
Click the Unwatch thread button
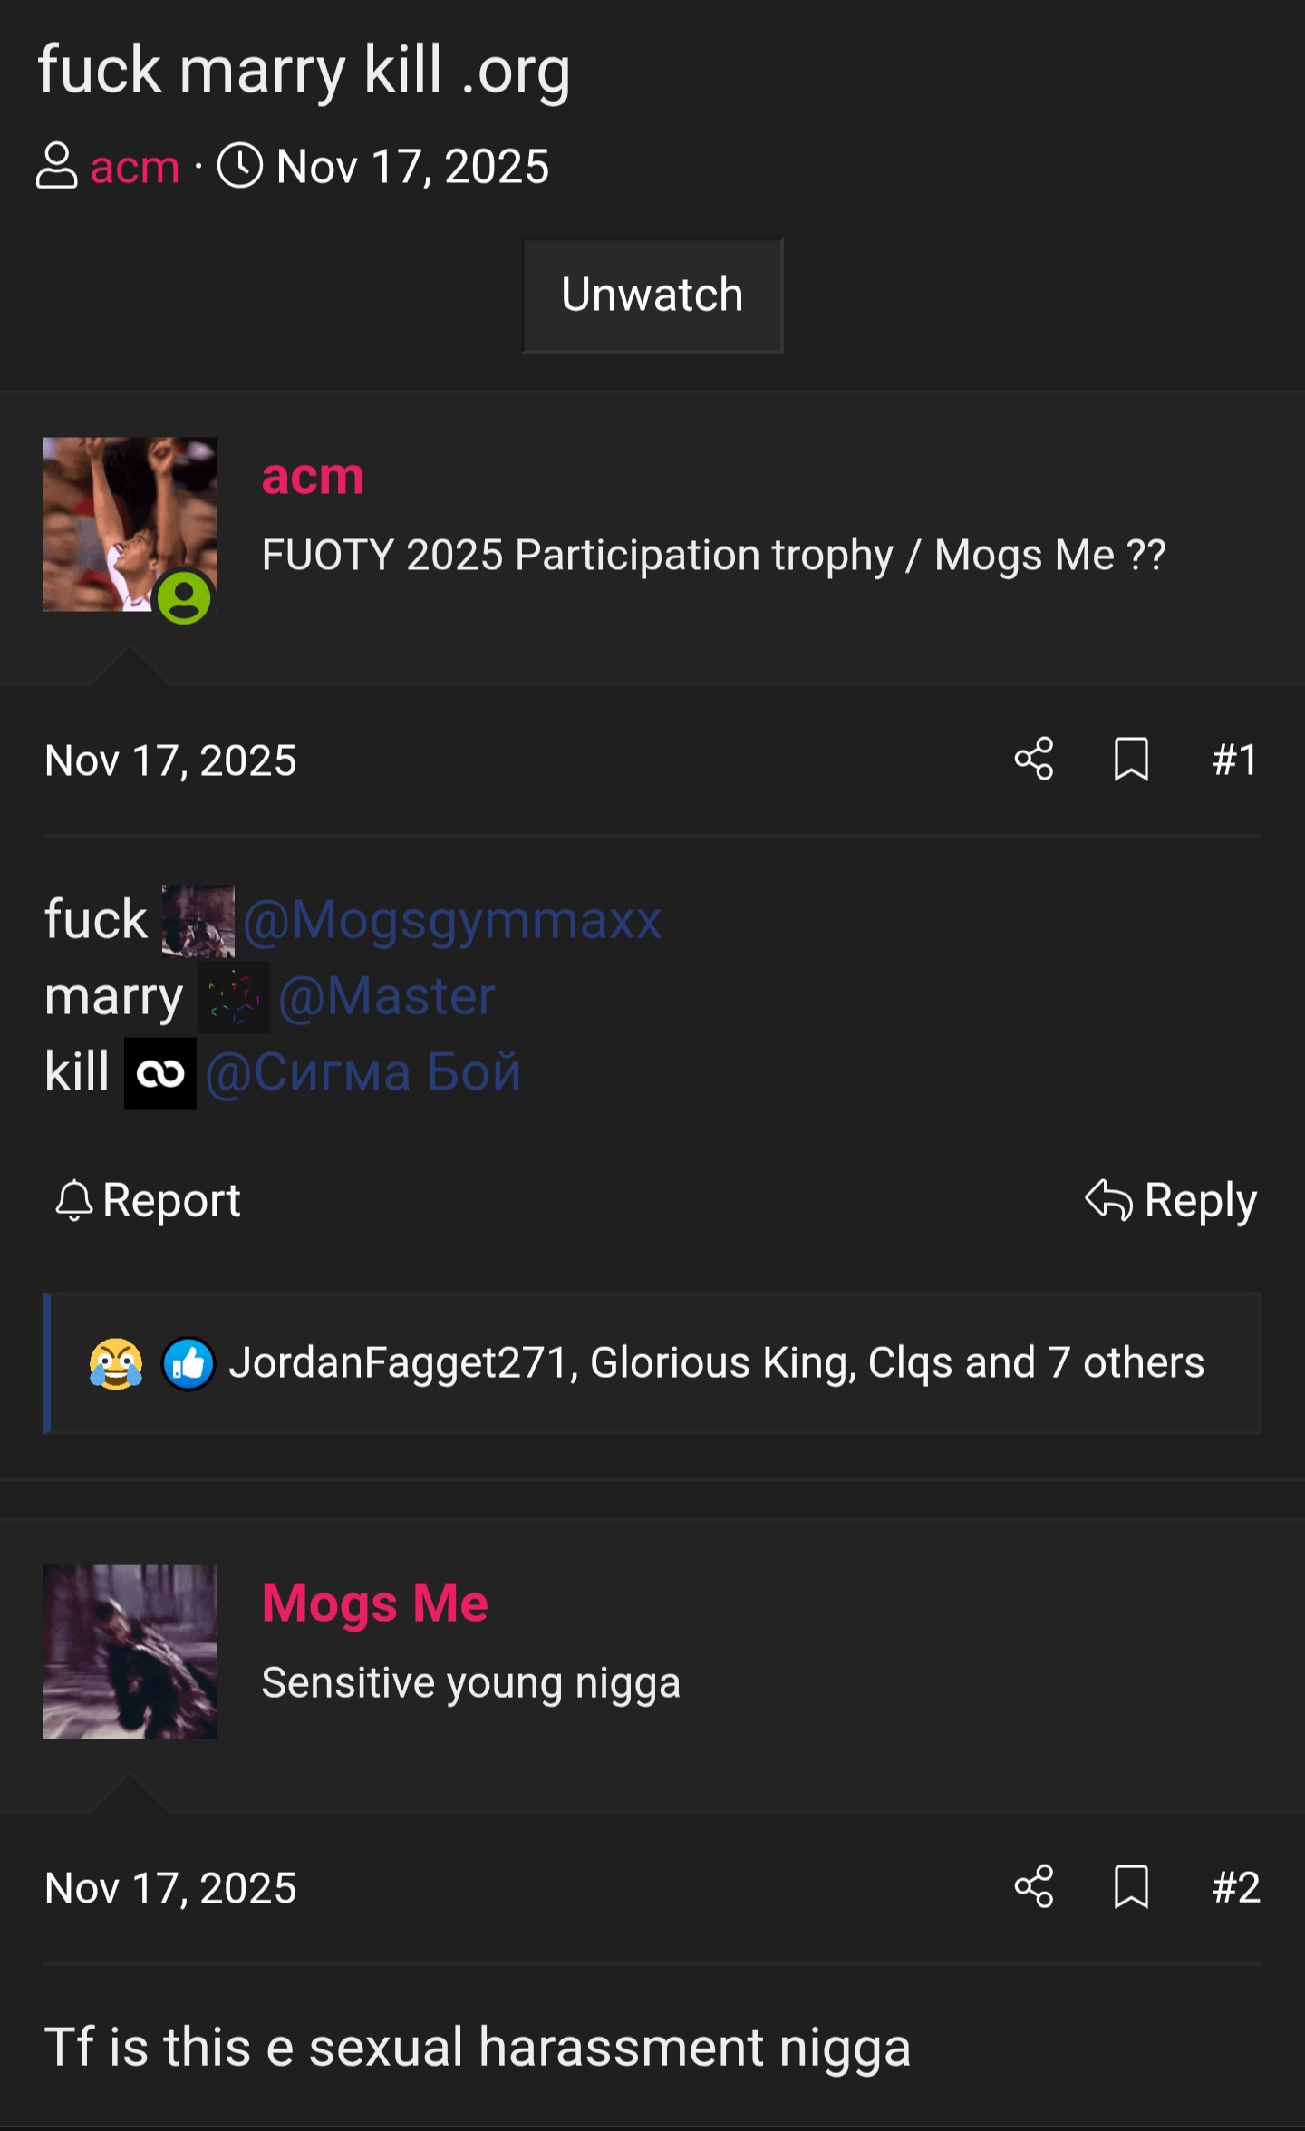(652, 295)
